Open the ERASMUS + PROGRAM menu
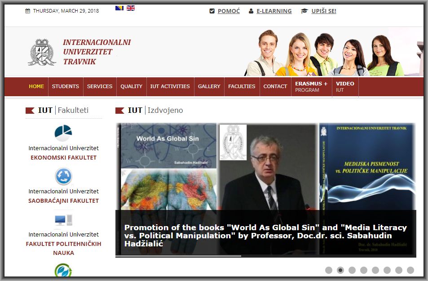This screenshot has height=281, width=428. (x=311, y=87)
